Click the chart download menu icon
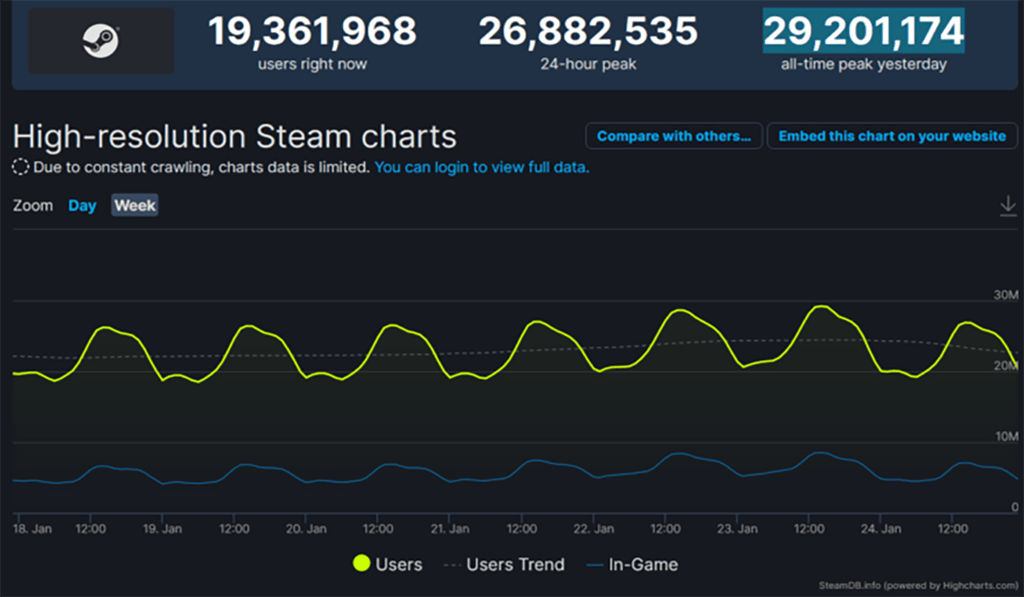This screenshot has width=1024, height=597. click(1008, 206)
